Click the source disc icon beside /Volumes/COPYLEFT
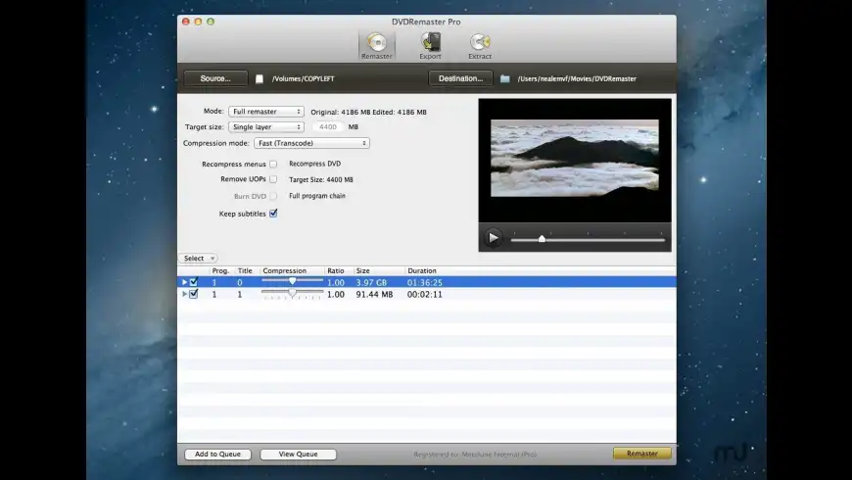 (260, 78)
